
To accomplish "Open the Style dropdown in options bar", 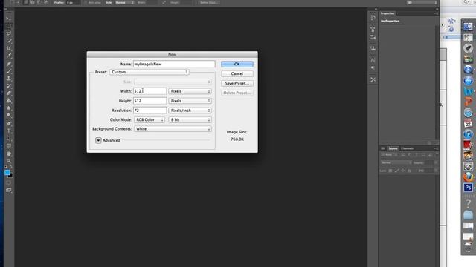I will point(125,2).
